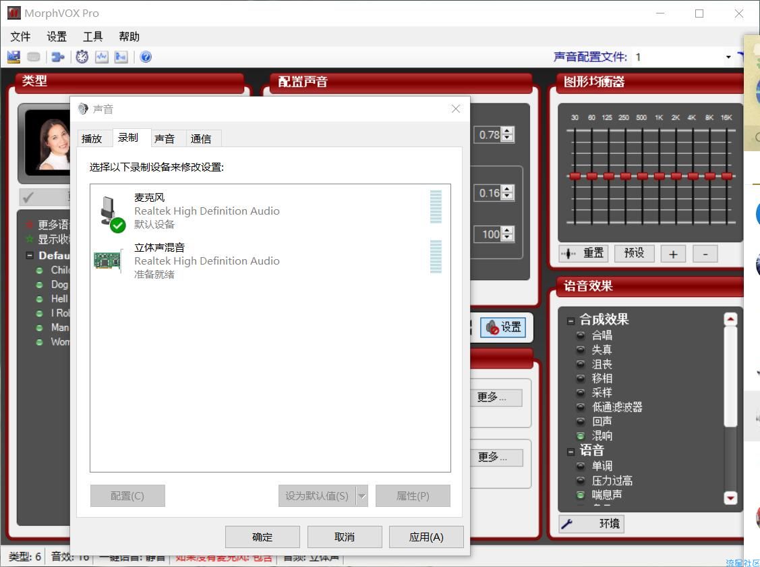The width and height of the screenshot is (760, 567).
Task: Click the save/sound card toolbar icon
Action: [13, 57]
